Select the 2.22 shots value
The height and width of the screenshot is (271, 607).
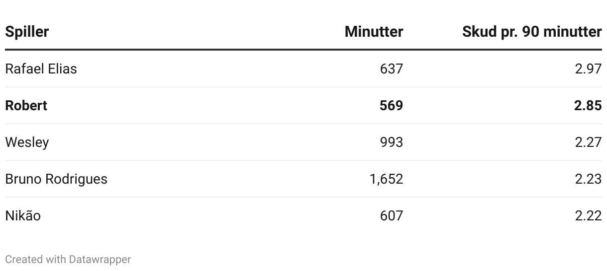(589, 215)
